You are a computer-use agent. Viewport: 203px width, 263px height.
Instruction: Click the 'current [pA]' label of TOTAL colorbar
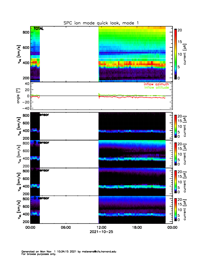click(186, 53)
